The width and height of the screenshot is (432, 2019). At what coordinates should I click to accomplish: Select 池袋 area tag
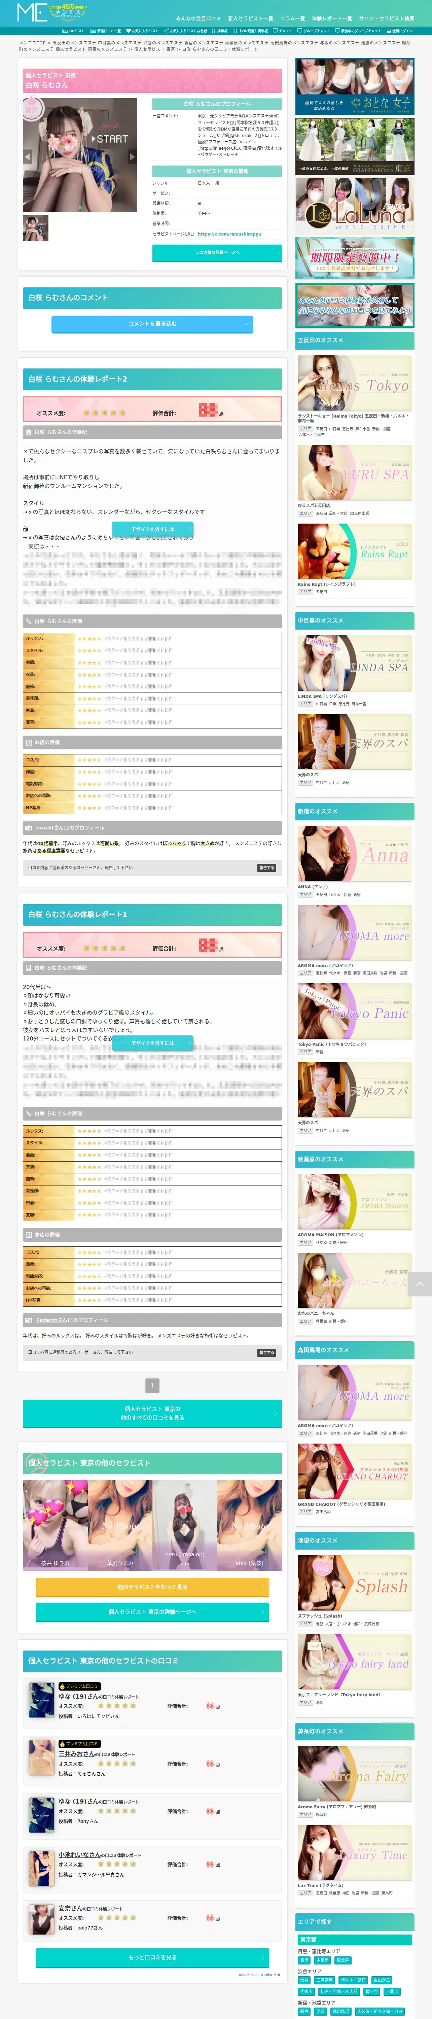point(321,2011)
